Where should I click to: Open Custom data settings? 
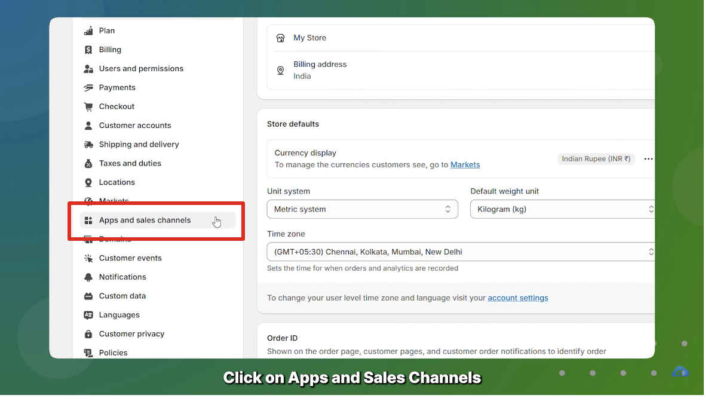[122, 295]
